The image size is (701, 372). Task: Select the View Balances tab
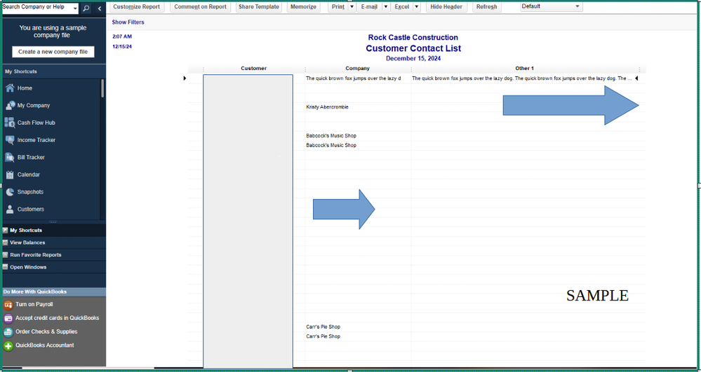tap(53, 242)
